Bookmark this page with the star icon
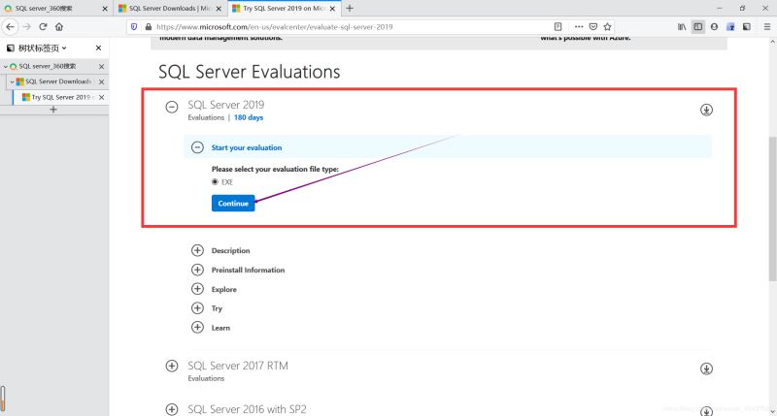Screen dimensions: 777x416 (x=608, y=27)
